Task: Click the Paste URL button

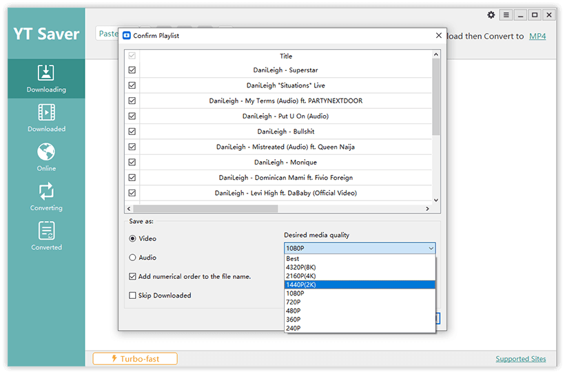Action: (x=107, y=34)
